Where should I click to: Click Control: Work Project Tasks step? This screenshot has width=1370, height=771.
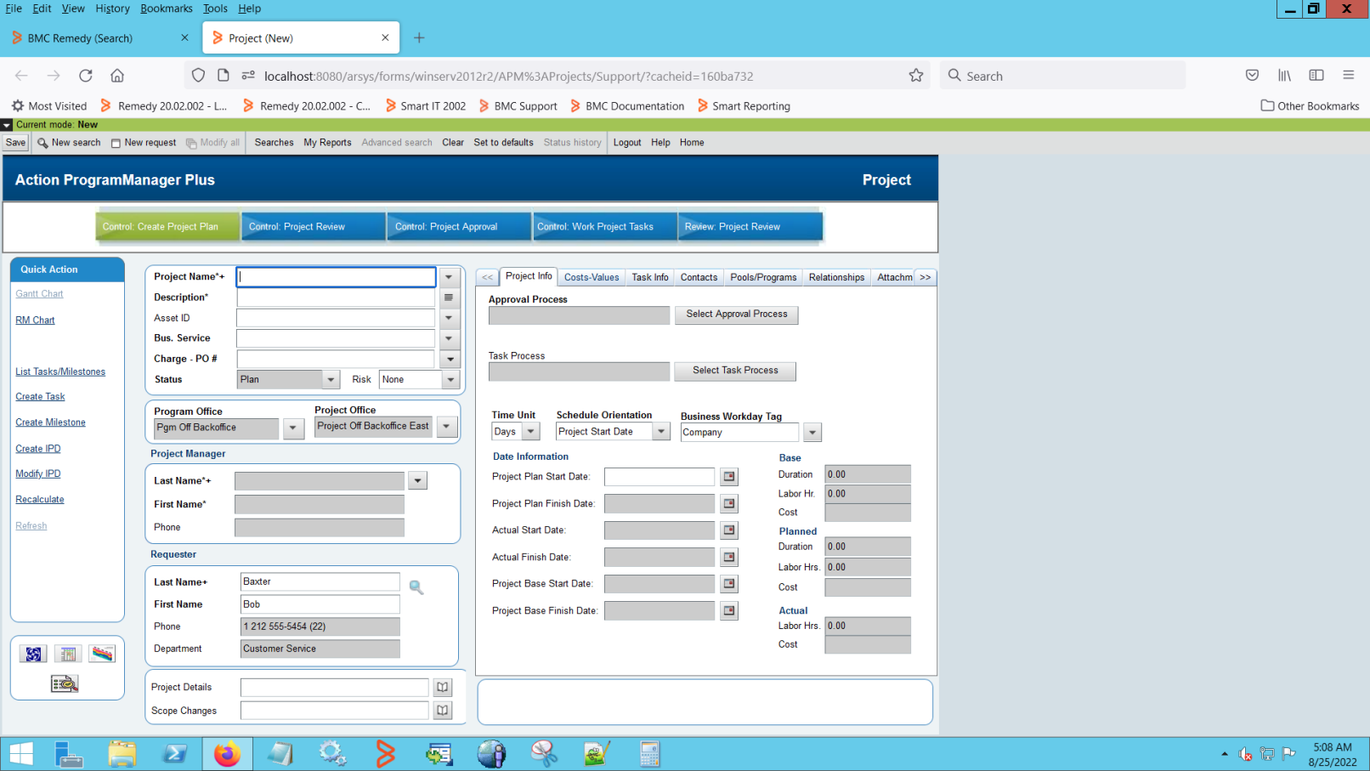pyautogui.click(x=604, y=227)
